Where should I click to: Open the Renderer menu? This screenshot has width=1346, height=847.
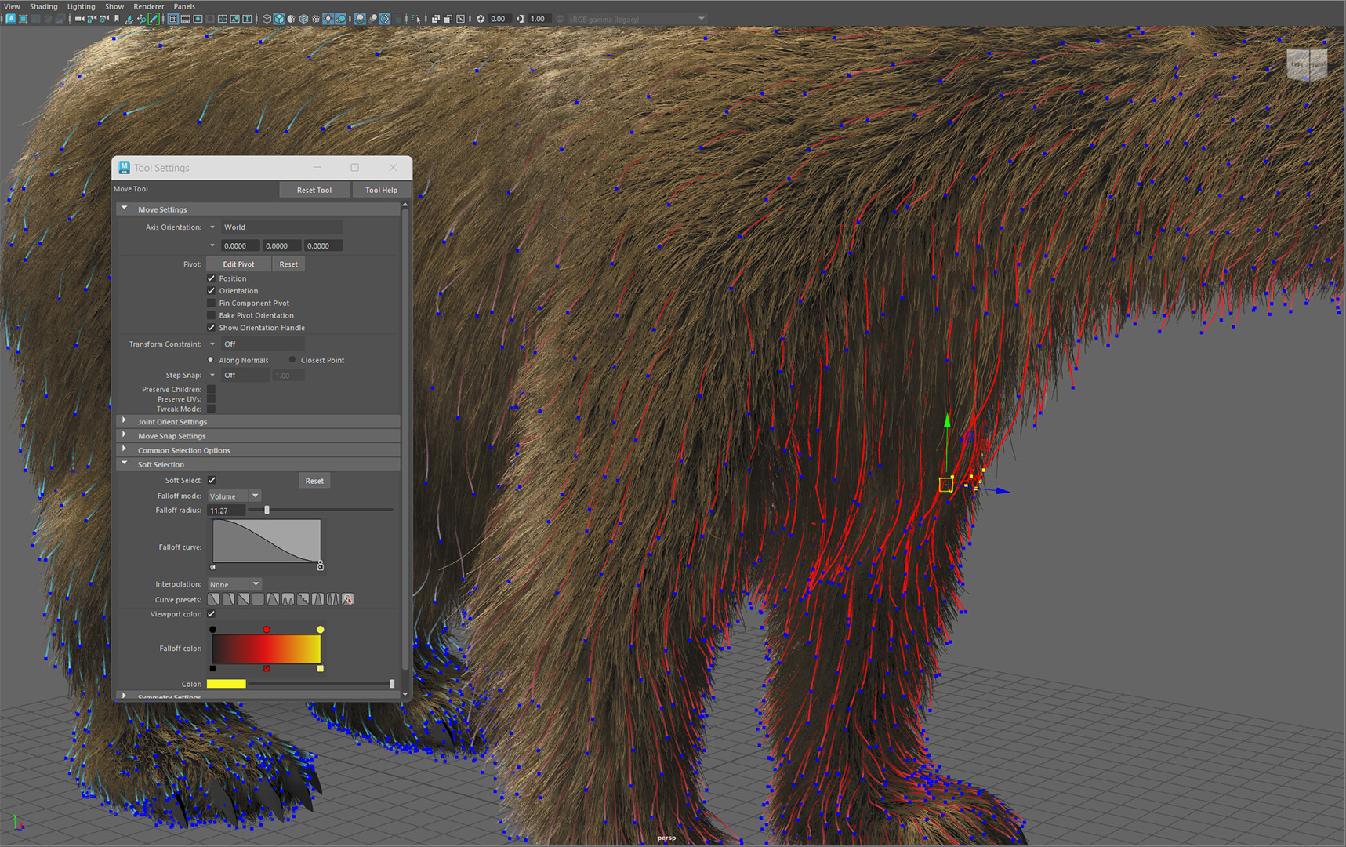[149, 6]
